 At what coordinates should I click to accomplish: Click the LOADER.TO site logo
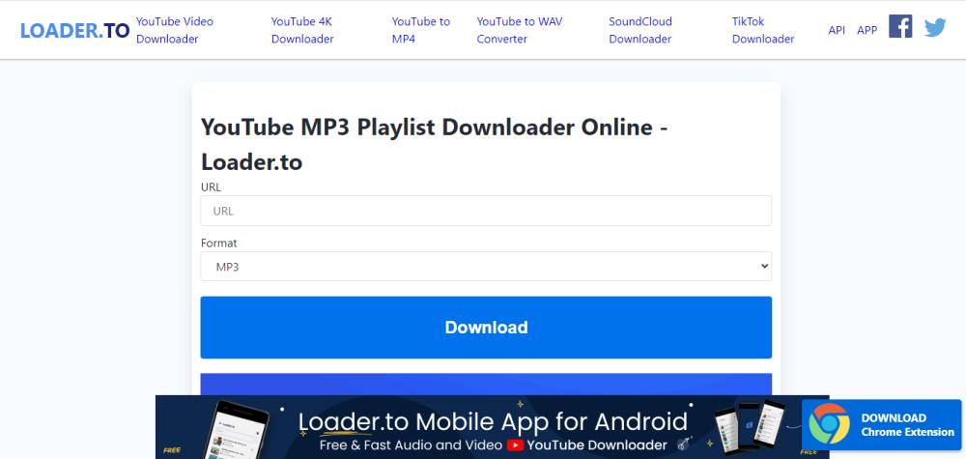75,30
